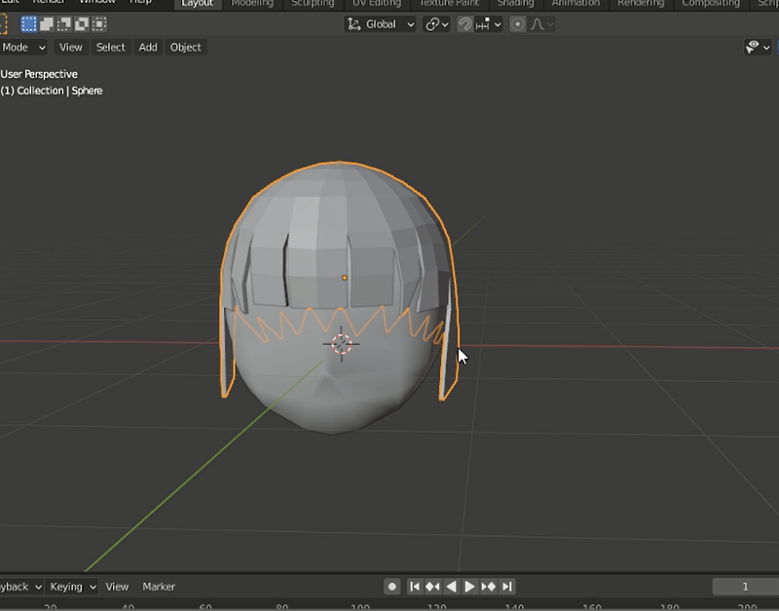The image size is (779, 611).
Task: Select the Set selection mode icon
Action: pos(29,23)
